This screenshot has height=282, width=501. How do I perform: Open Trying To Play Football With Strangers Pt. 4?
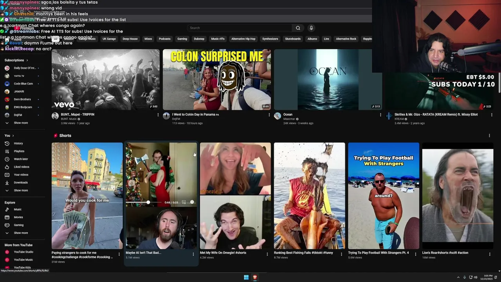pyautogui.click(x=378, y=253)
